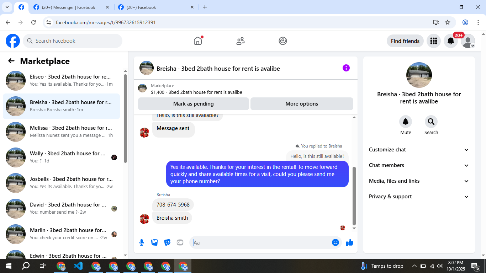Click the More options button
Image resolution: width=486 pixels, height=273 pixels.
coord(302,104)
